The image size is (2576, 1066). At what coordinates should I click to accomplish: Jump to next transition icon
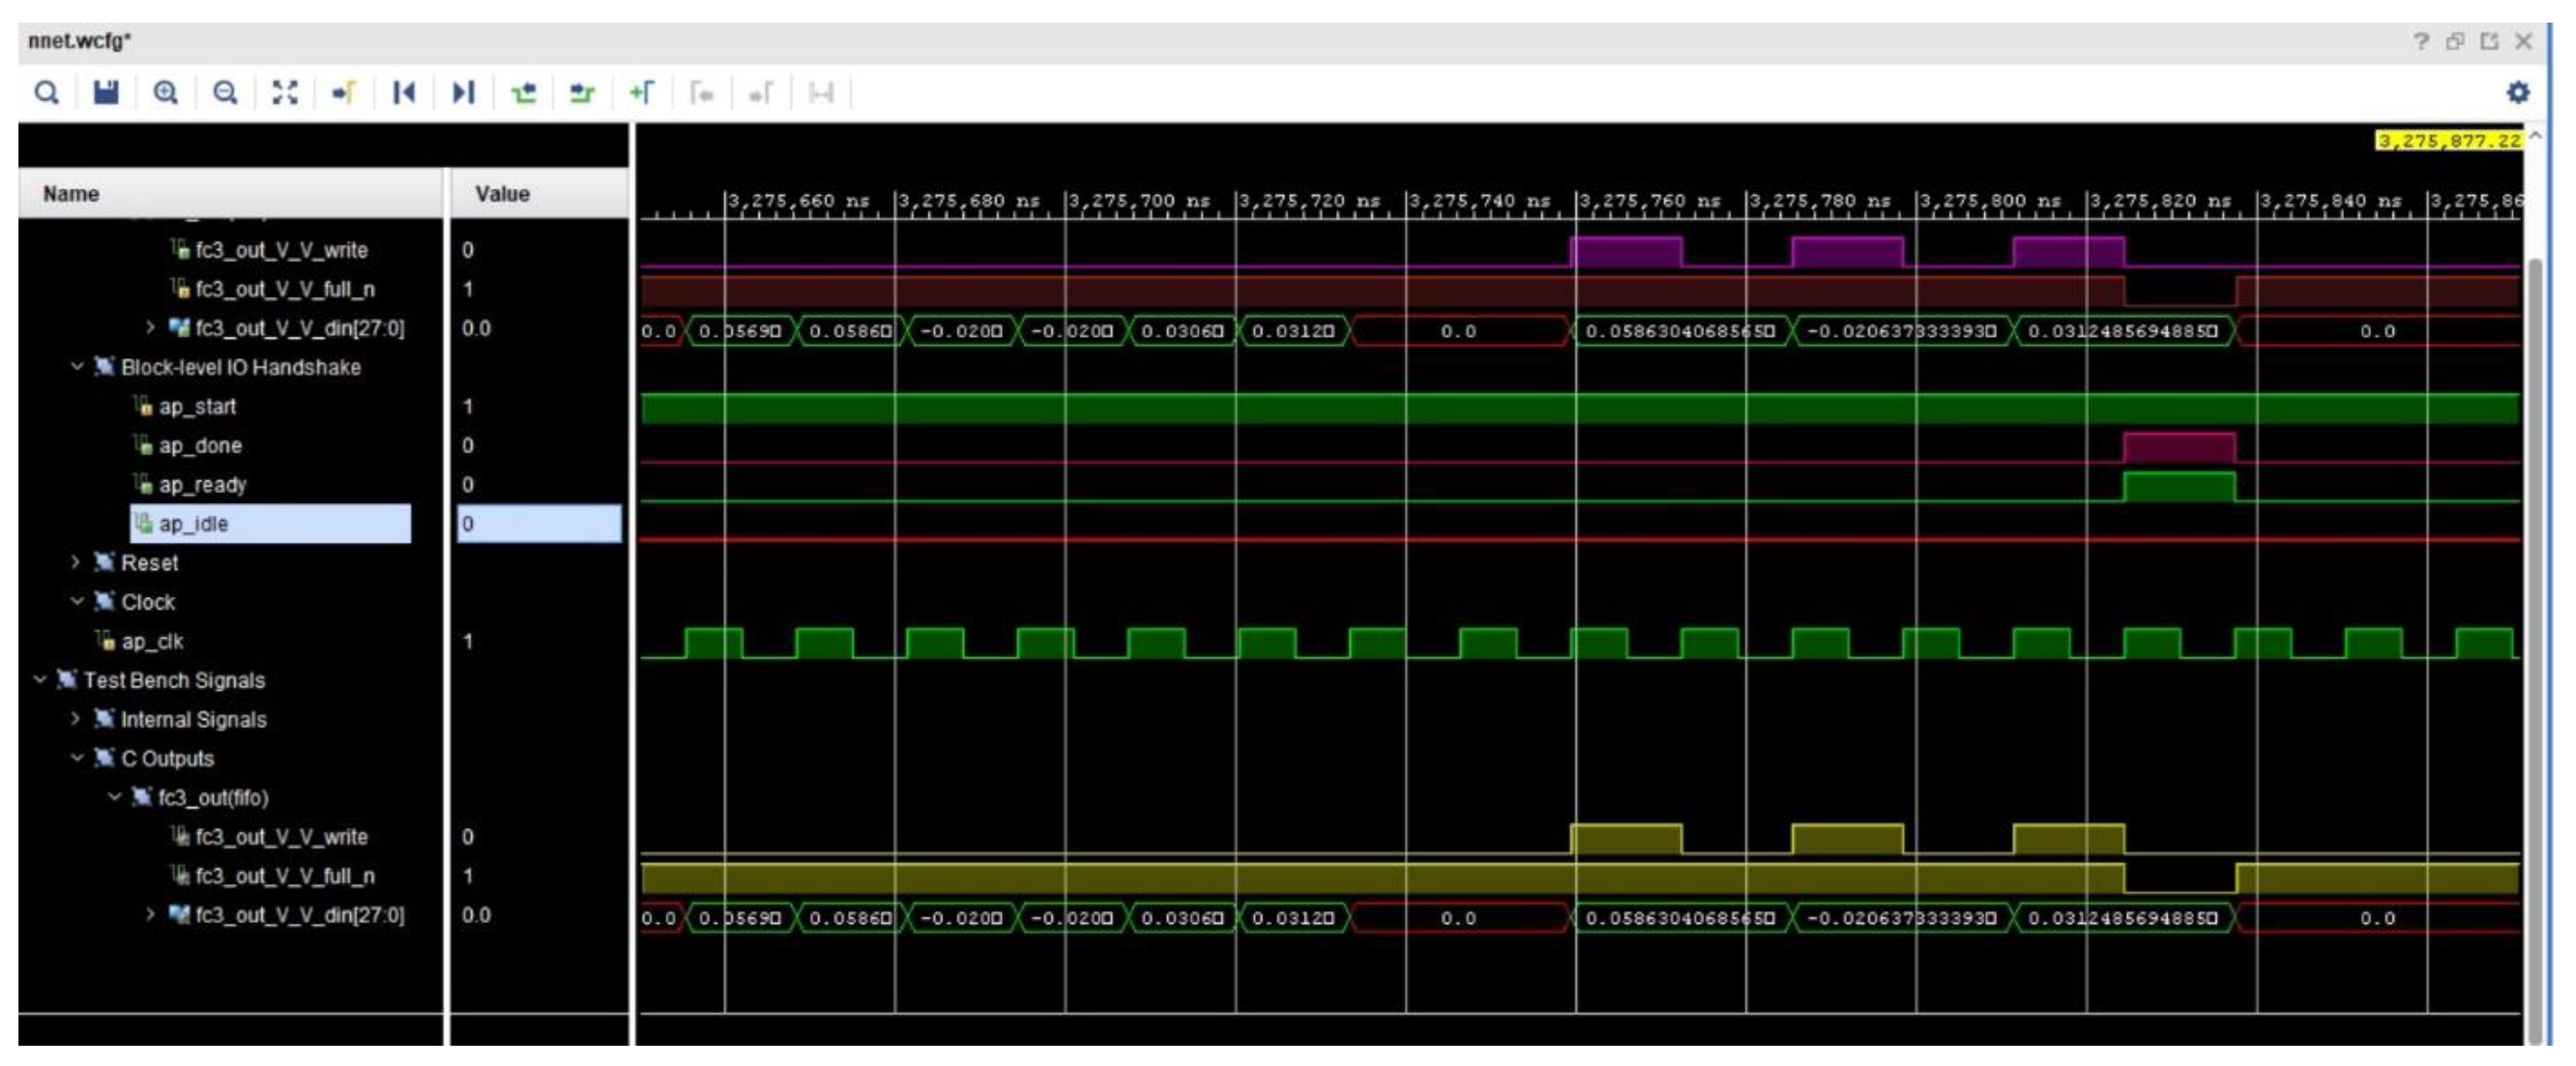[x=582, y=93]
